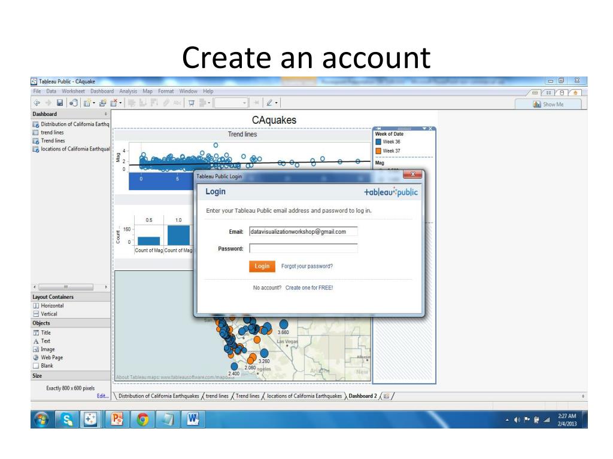Open the Window menu
The image size is (613, 459).
pyautogui.click(x=189, y=91)
